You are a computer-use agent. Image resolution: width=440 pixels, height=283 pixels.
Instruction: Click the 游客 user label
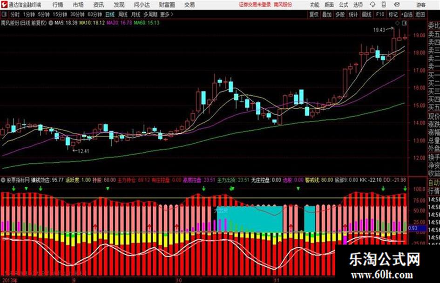pos(420,5)
